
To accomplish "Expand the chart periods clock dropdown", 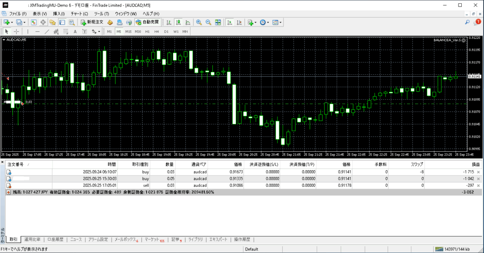I will click(268, 22).
